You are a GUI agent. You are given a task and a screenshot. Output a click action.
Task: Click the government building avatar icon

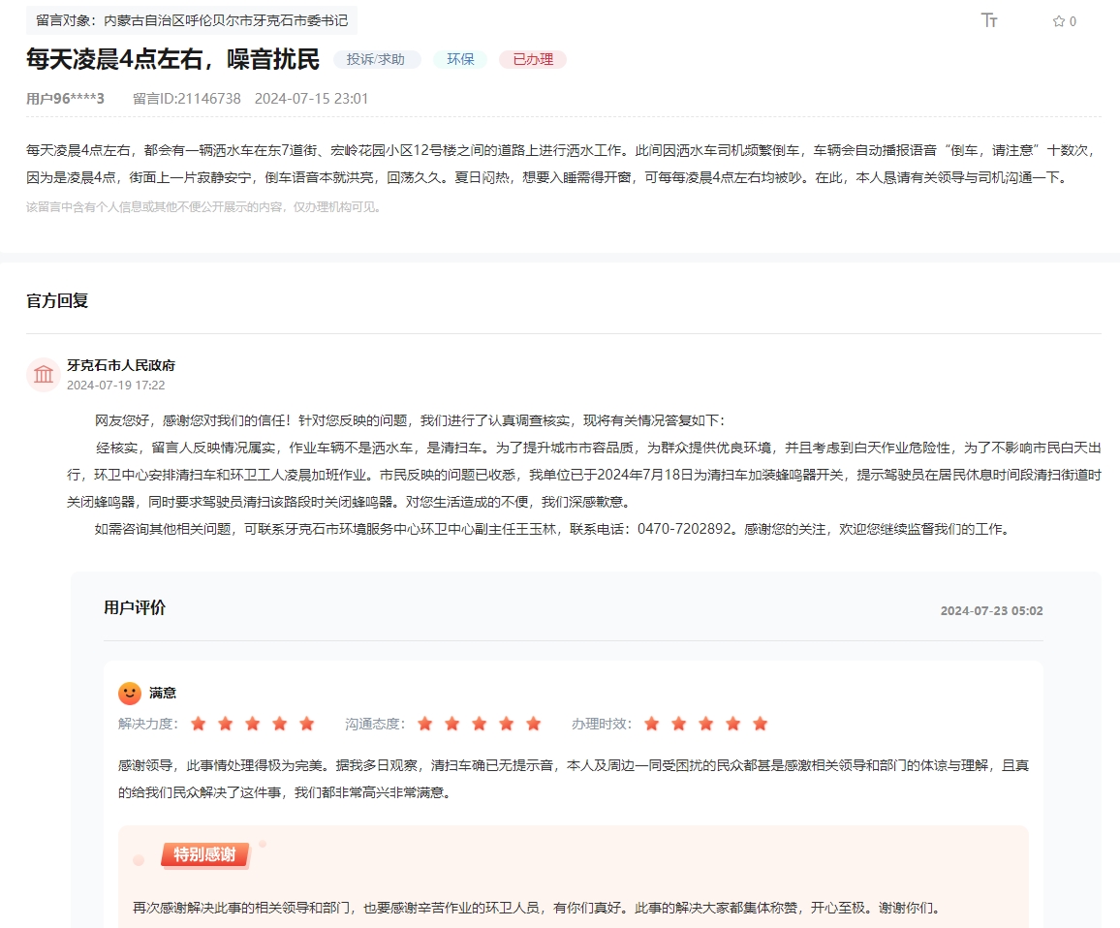44,375
